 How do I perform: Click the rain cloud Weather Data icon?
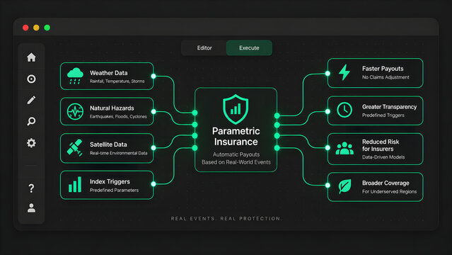coord(75,76)
